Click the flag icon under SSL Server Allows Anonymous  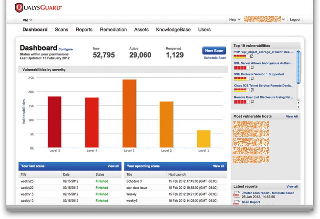point(252,68)
